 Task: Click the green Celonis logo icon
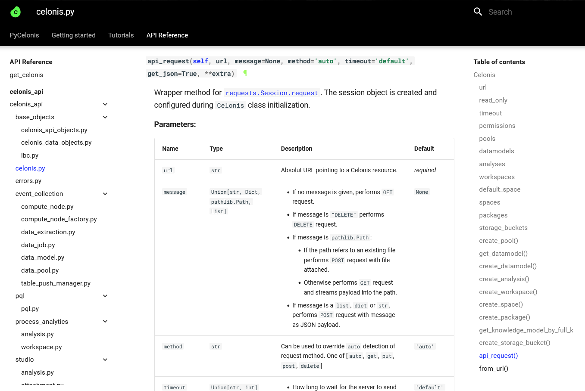(16, 12)
